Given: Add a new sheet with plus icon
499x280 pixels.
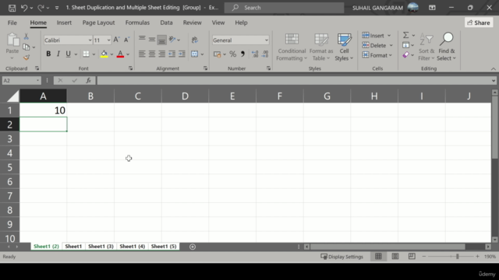Looking at the screenshot, I should pyautogui.click(x=193, y=247).
